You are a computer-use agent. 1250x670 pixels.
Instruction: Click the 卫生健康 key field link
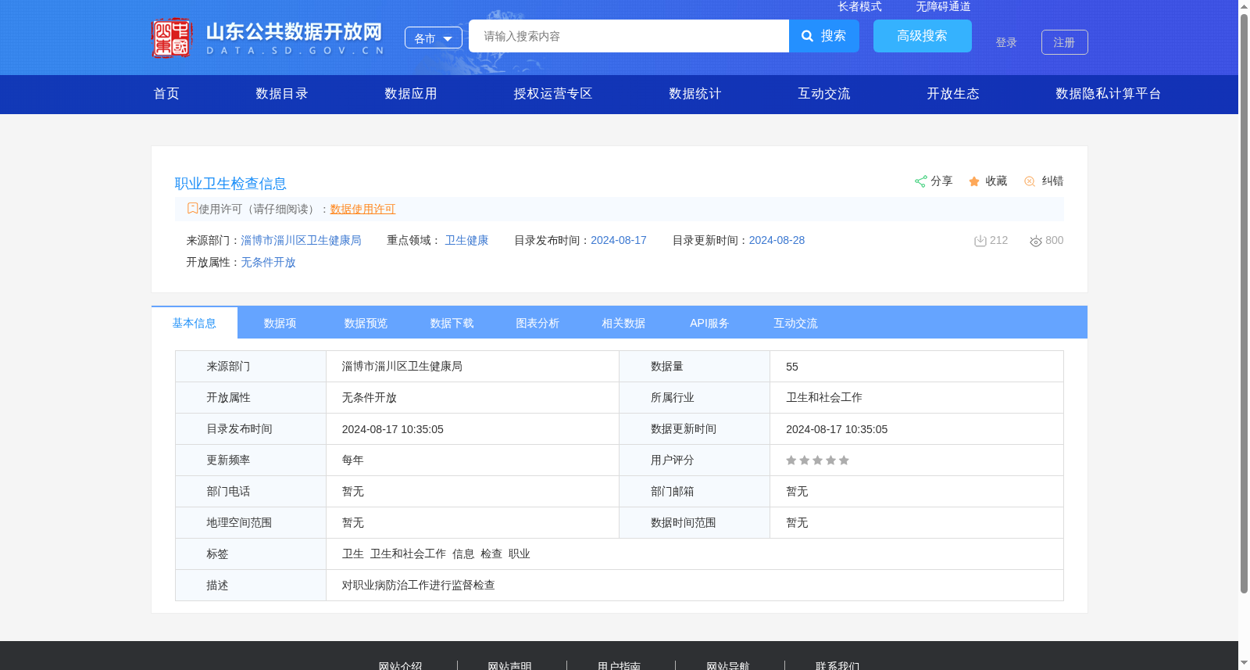click(x=467, y=240)
